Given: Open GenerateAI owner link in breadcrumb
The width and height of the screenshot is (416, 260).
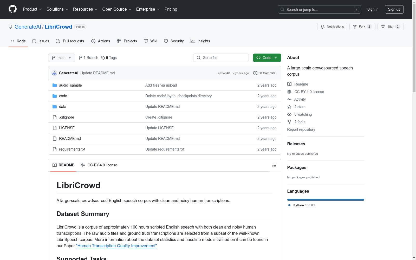Looking at the screenshot, I should click(x=28, y=27).
